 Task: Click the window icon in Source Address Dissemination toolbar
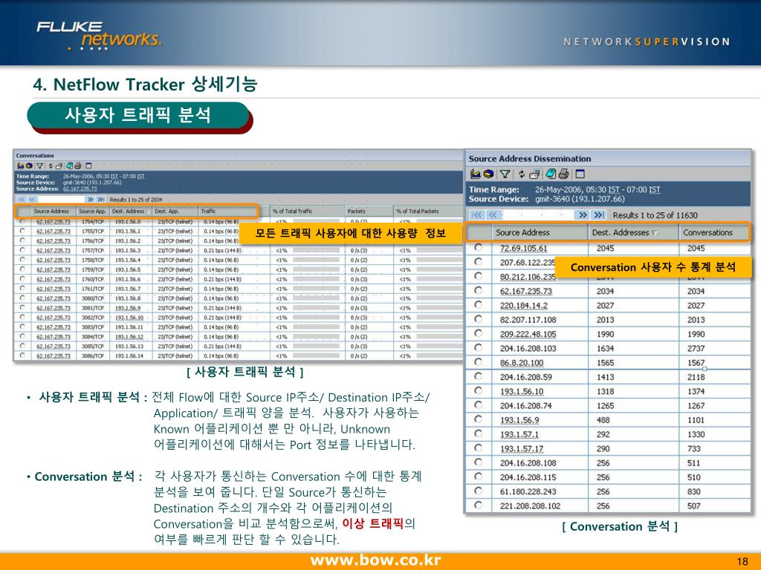pyautogui.click(x=580, y=174)
